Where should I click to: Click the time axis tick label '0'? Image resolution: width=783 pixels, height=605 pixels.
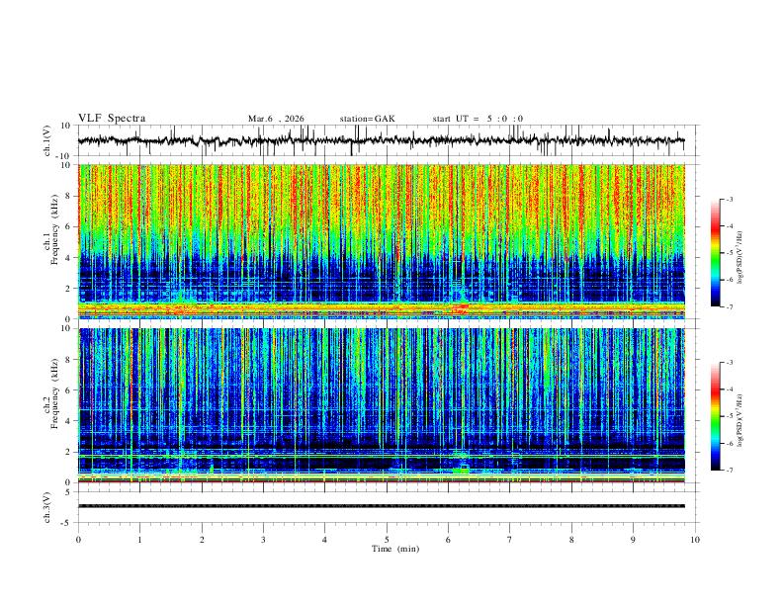[78, 540]
